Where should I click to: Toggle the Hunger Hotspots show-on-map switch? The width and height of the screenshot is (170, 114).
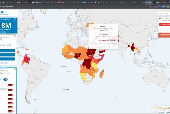(x=9, y=45)
